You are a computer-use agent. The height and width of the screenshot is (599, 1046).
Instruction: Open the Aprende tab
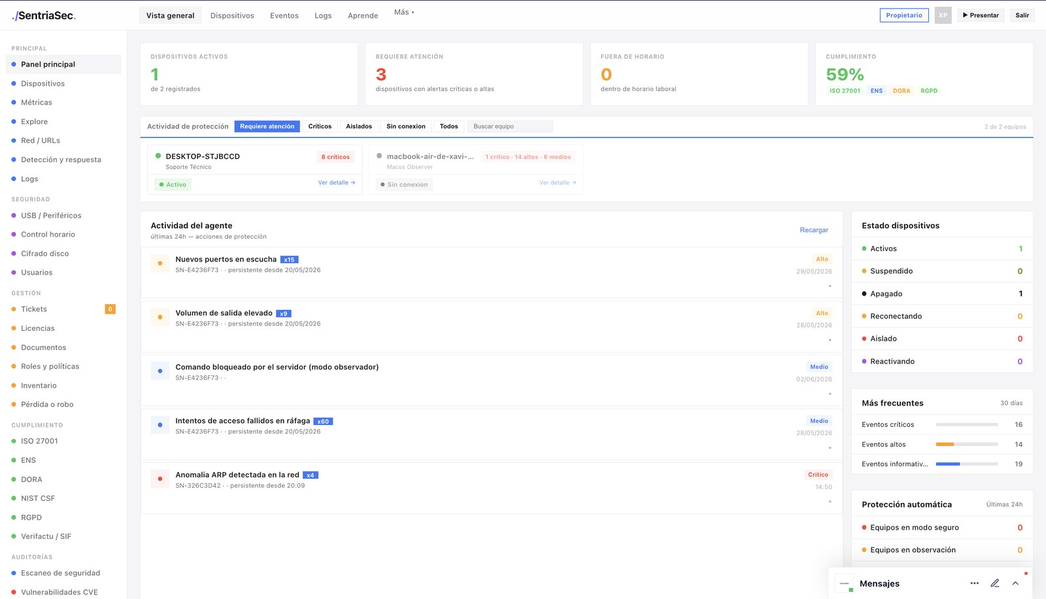point(363,16)
